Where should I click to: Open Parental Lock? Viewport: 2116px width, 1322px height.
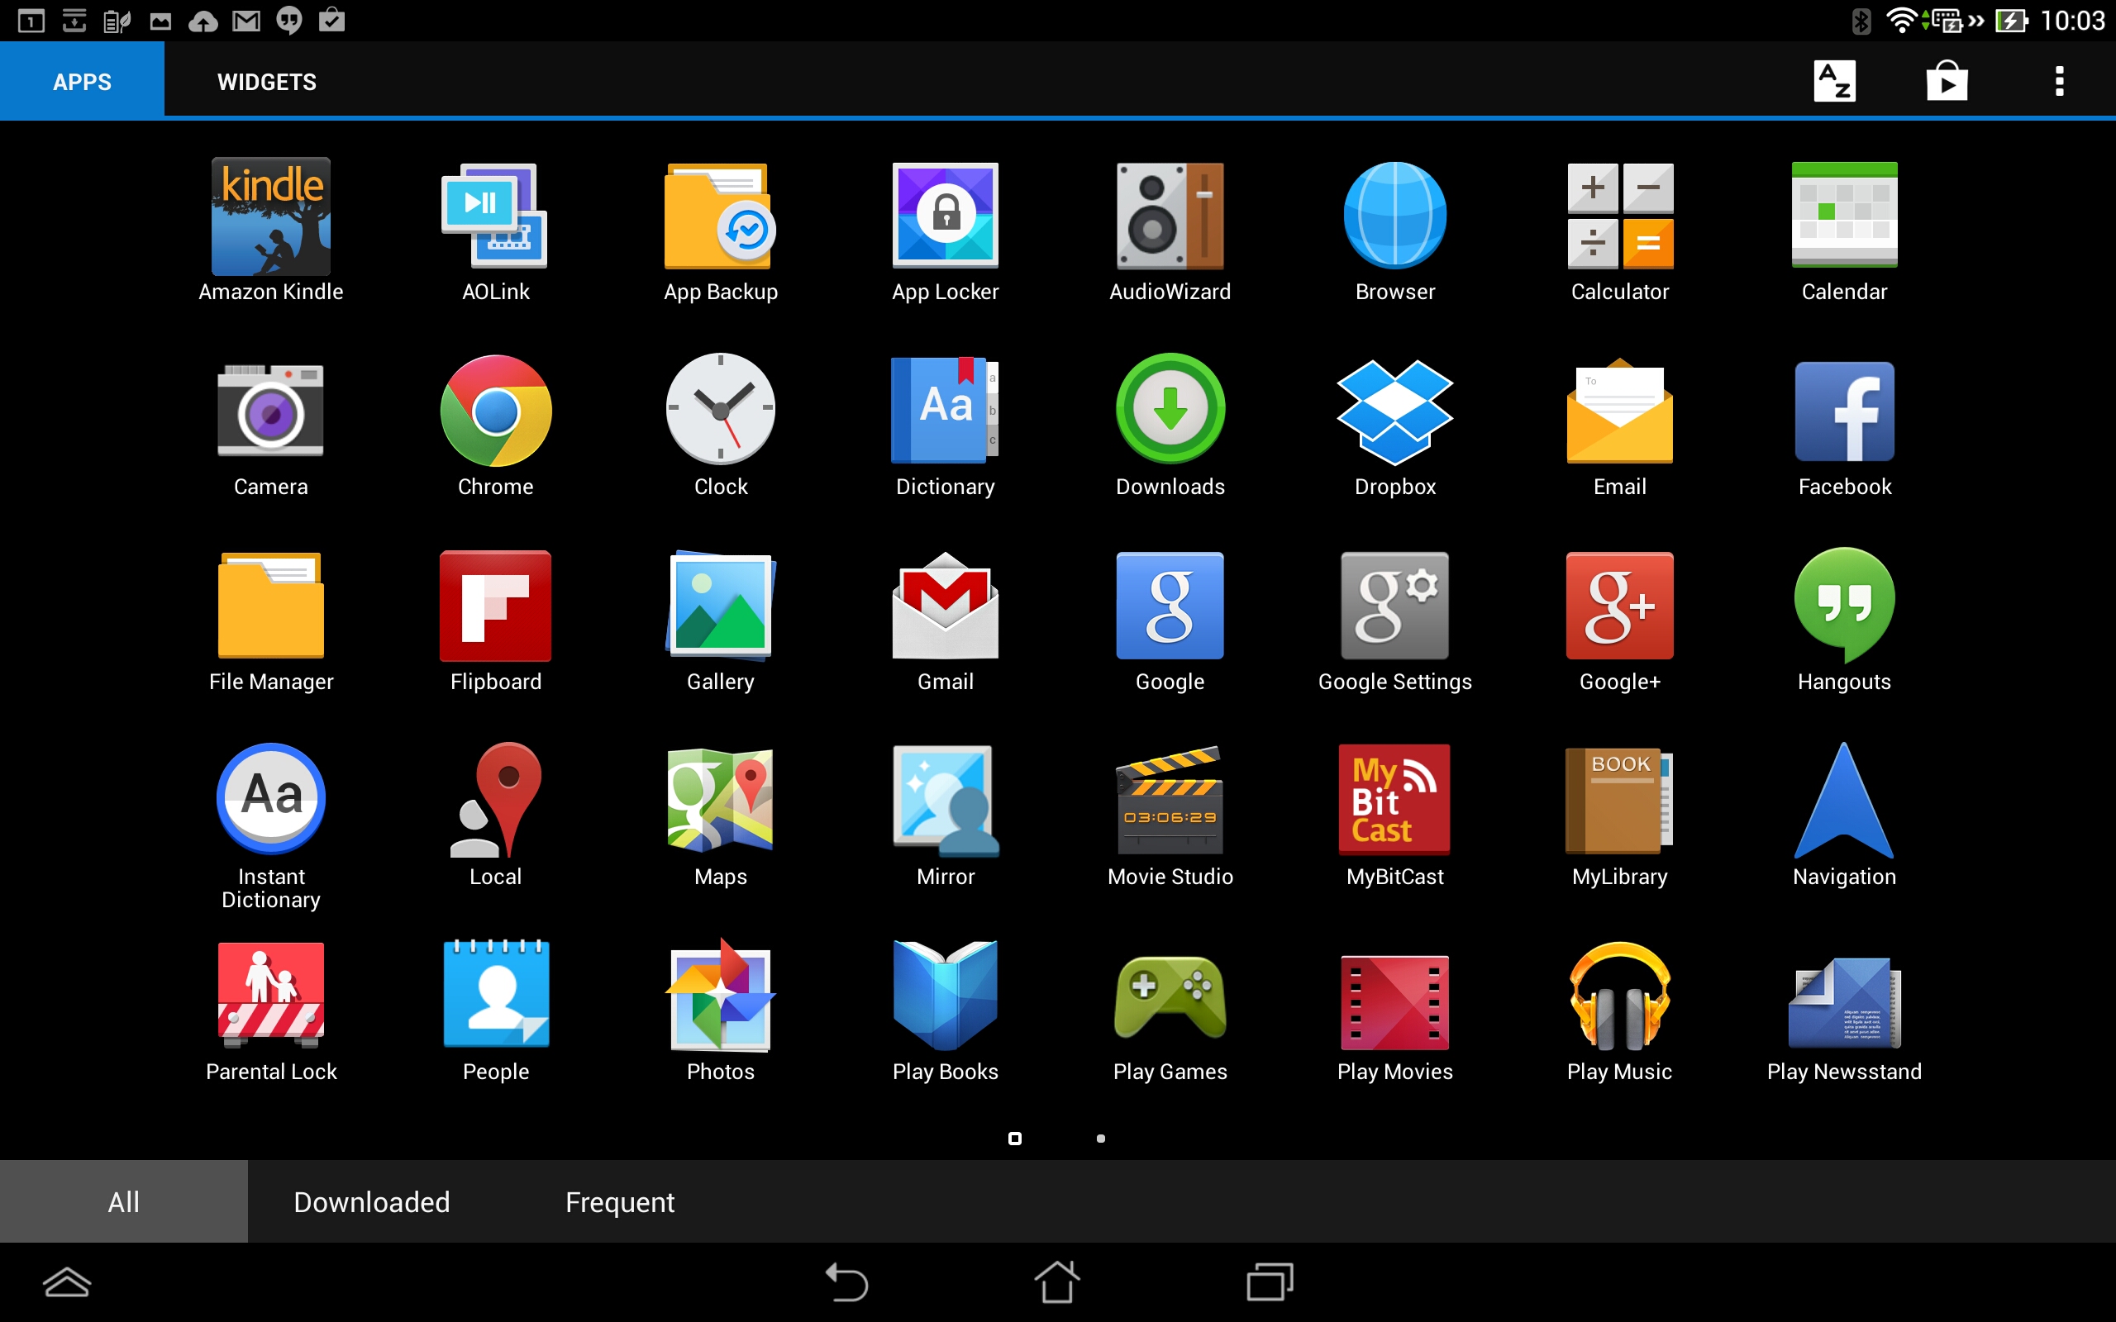(271, 1011)
